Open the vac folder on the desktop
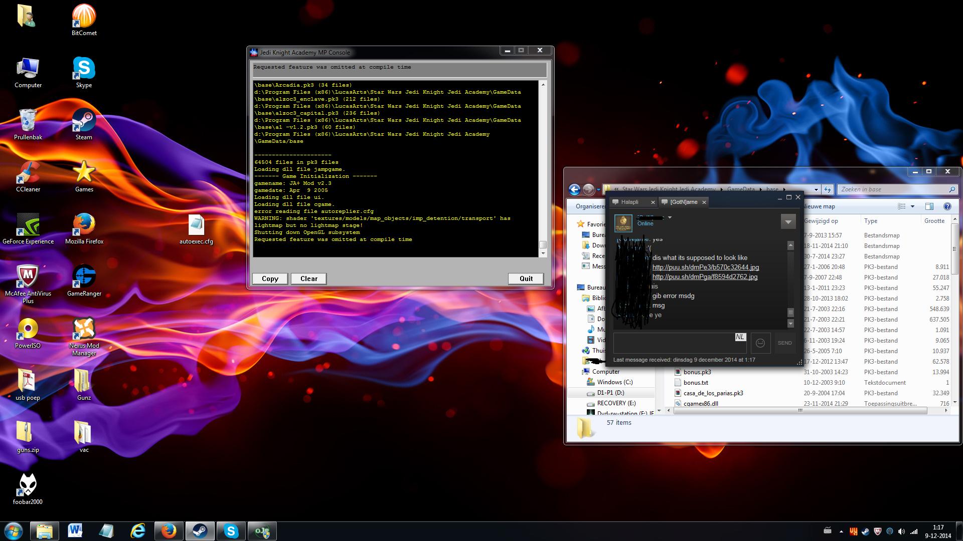This screenshot has height=541, width=963. click(x=84, y=437)
